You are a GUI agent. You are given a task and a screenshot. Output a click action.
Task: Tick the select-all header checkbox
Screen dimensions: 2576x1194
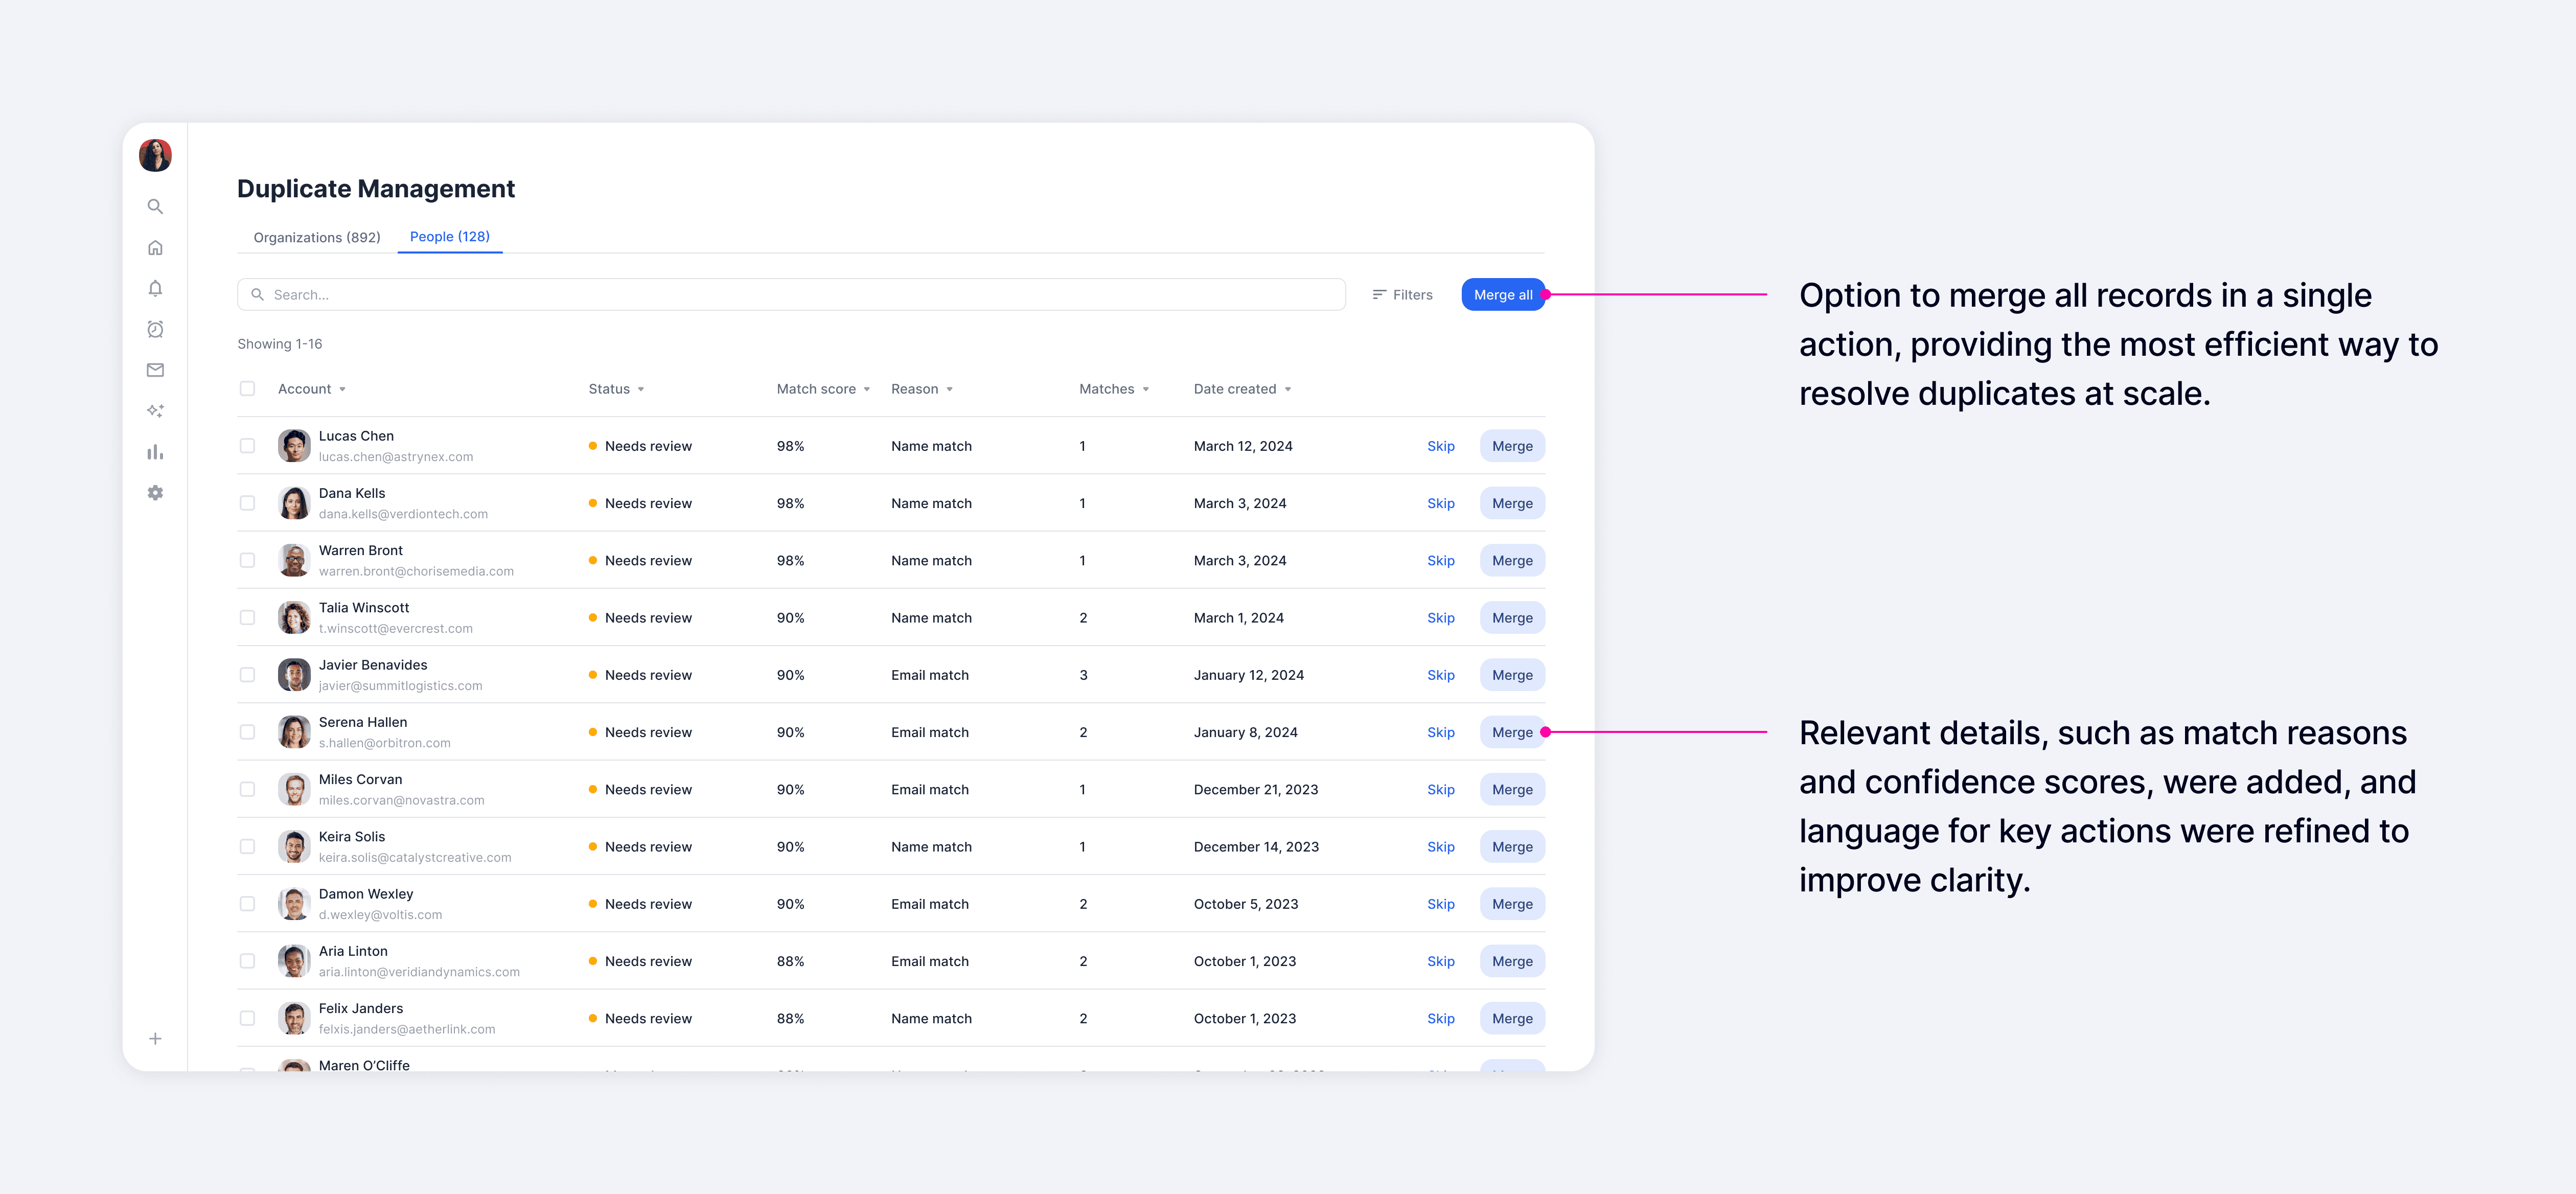[x=247, y=389]
